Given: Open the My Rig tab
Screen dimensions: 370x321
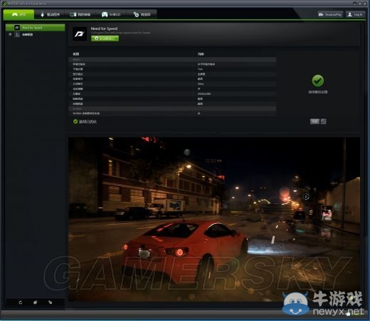Looking at the screenshot, I should (x=80, y=14).
